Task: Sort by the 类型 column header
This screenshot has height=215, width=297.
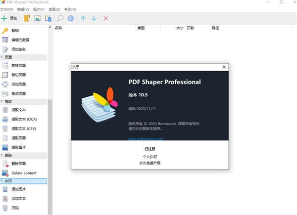Action: pos(141,28)
